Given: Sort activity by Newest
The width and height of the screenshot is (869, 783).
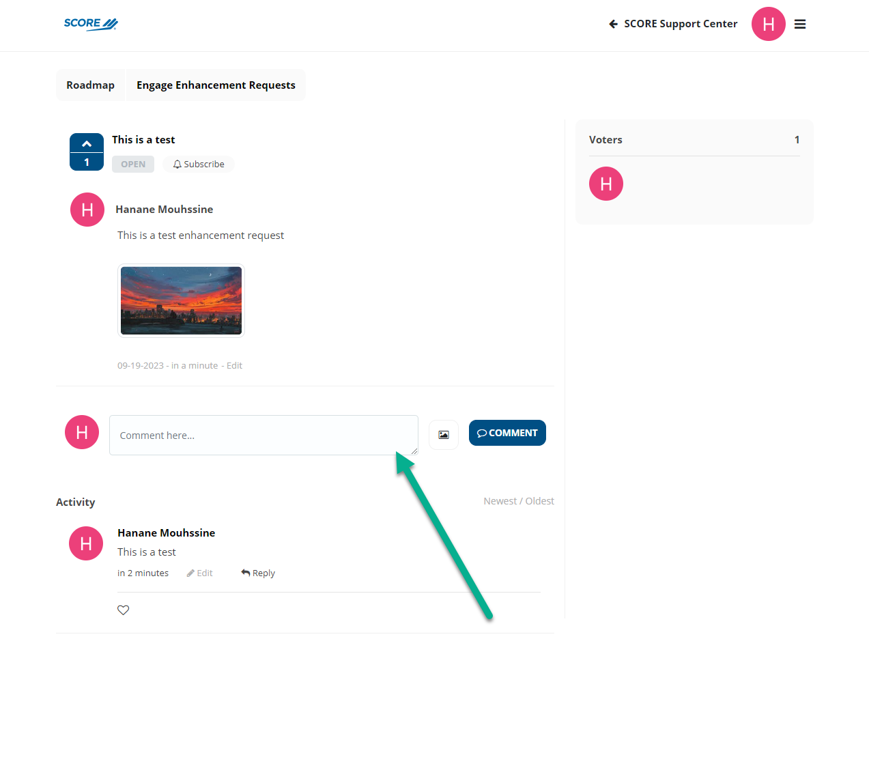Looking at the screenshot, I should [500, 501].
